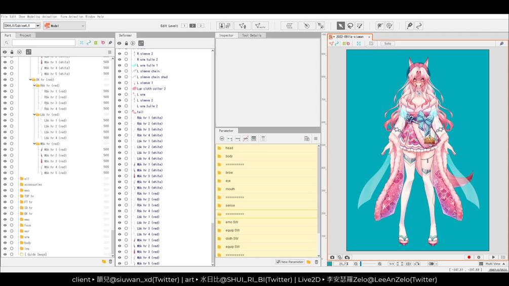
Task: Click the Parameter palette trash icon
Action: (317, 262)
